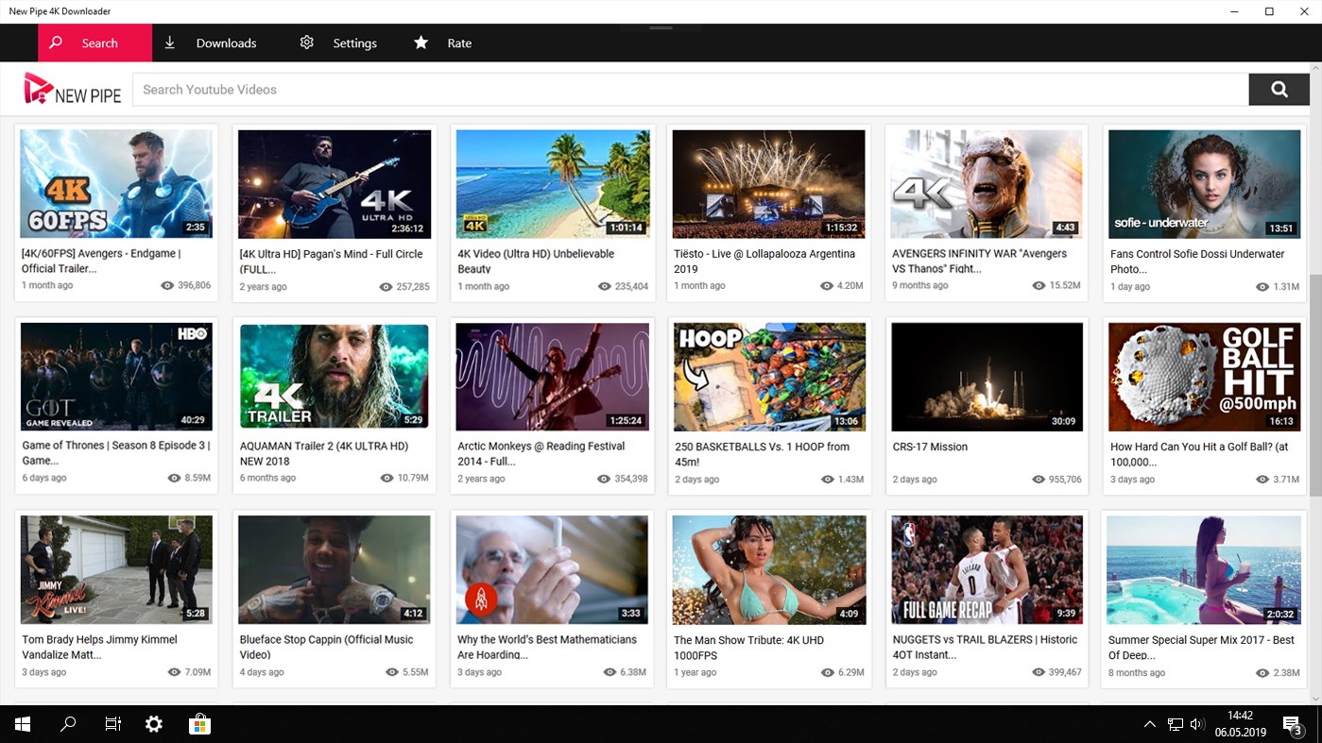Screen dimensions: 1322x743
Task: Open Tom Brady Jimmy Kimmel thumbnail
Action: point(116,569)
